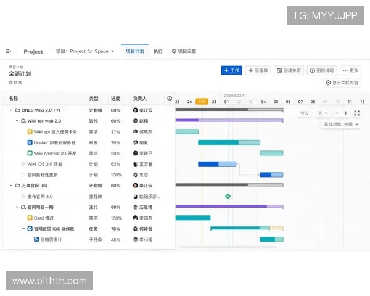Open the 天 time scale dropdown

tap(323, 113)
